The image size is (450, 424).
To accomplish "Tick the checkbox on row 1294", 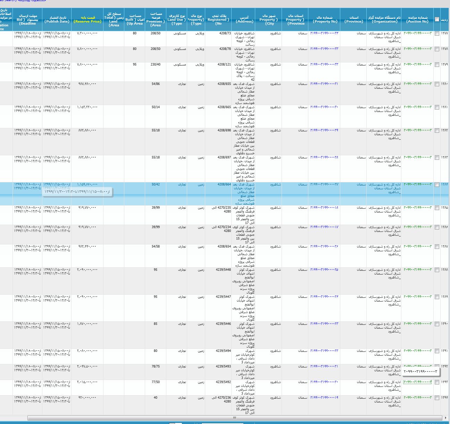I will (437, 398).
